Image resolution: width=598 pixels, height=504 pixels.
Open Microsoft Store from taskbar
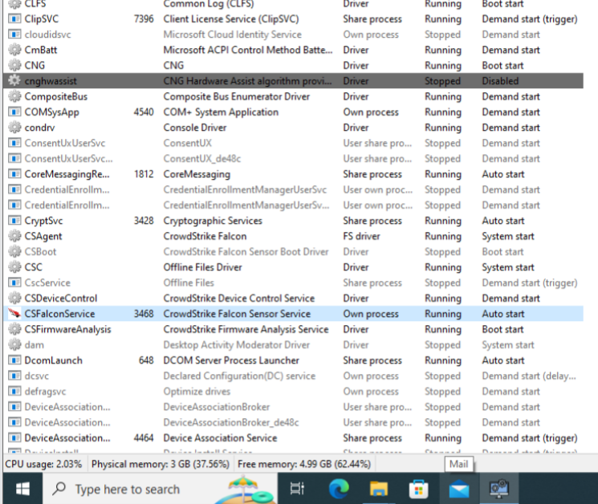coord(419,489)
